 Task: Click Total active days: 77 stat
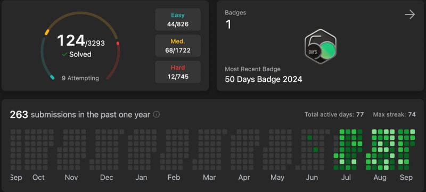tap(334, 114)
